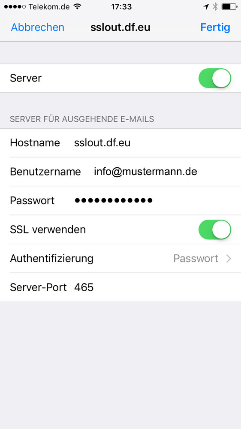
Task: Tap the Server für ausgehende E-Mails header
Action: tap(82, 119)
